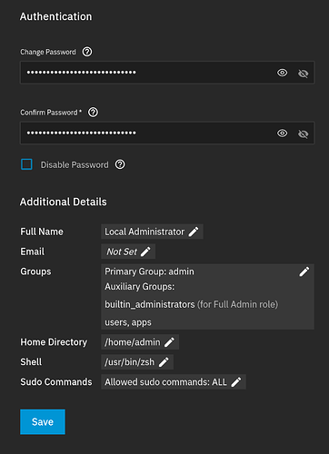
Task: Click the Local Administrator name value
Action: (145, 232)
